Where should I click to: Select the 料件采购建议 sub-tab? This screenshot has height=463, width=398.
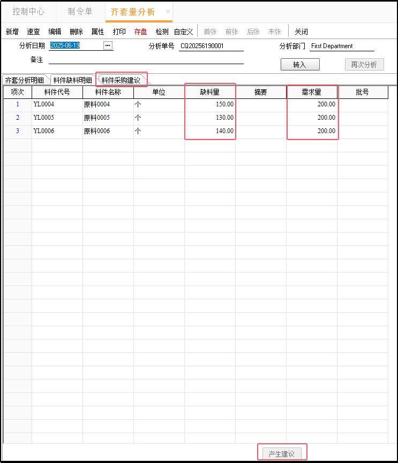[x=121, y=80]
